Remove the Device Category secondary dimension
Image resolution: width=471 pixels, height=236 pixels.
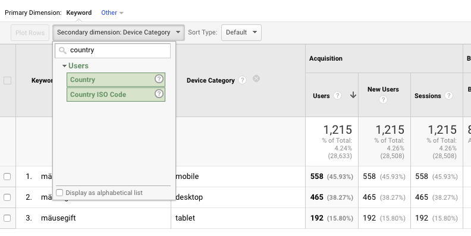[x=256, y=78]
